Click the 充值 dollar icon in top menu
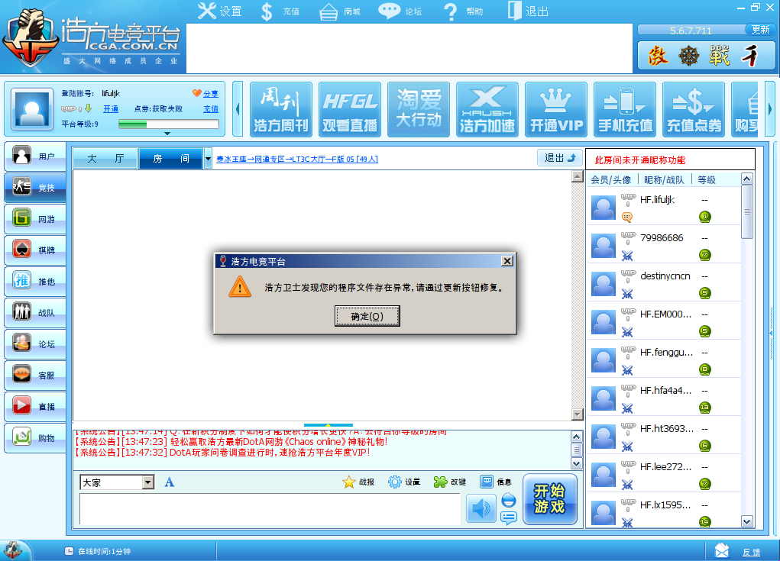780x561 pixels. (267, 11)
